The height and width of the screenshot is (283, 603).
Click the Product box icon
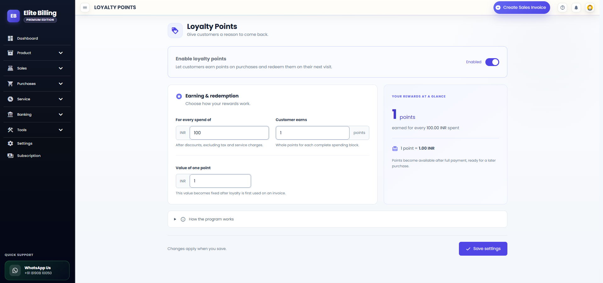coord(10,53)
